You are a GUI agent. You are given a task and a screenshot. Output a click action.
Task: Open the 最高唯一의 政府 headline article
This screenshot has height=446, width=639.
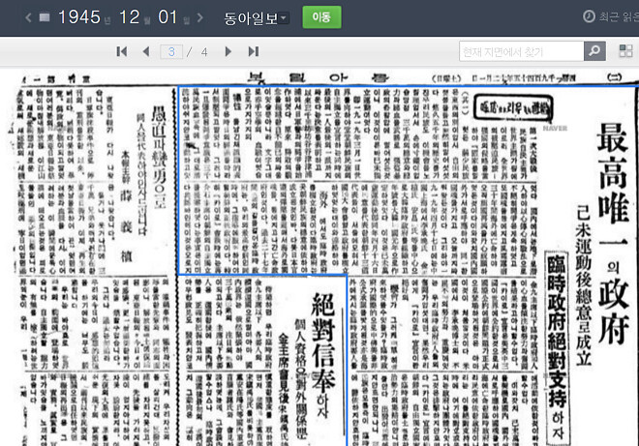(x=613, y=232)
